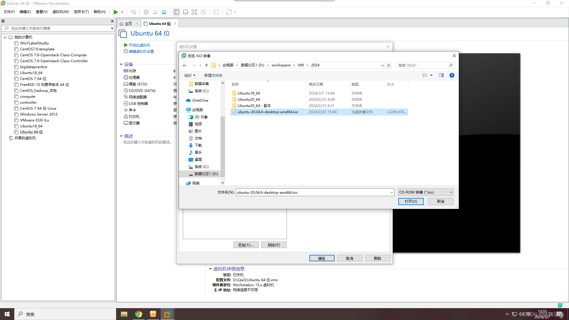
Task: Close the library panel with its X
Action: (x=112, y=21)
